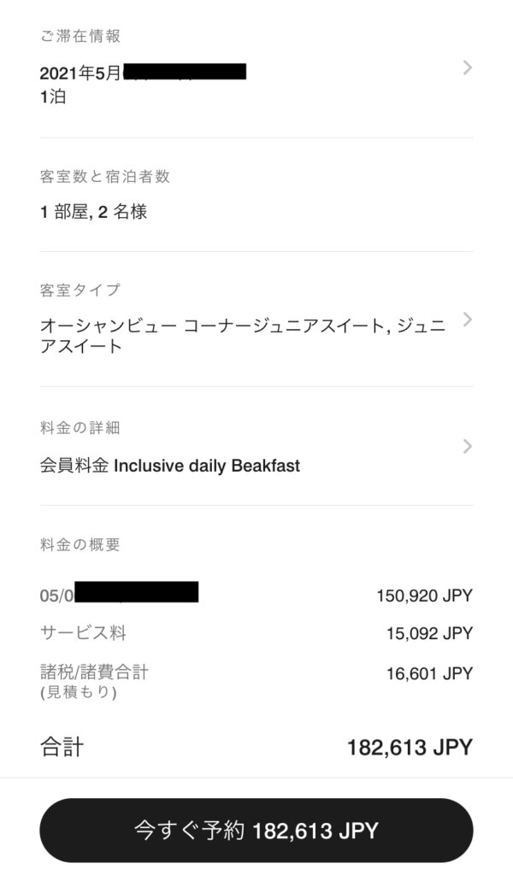
Task: Tap the 今すぐ予約 182,613 JPY button
Action: coord(256,831)
